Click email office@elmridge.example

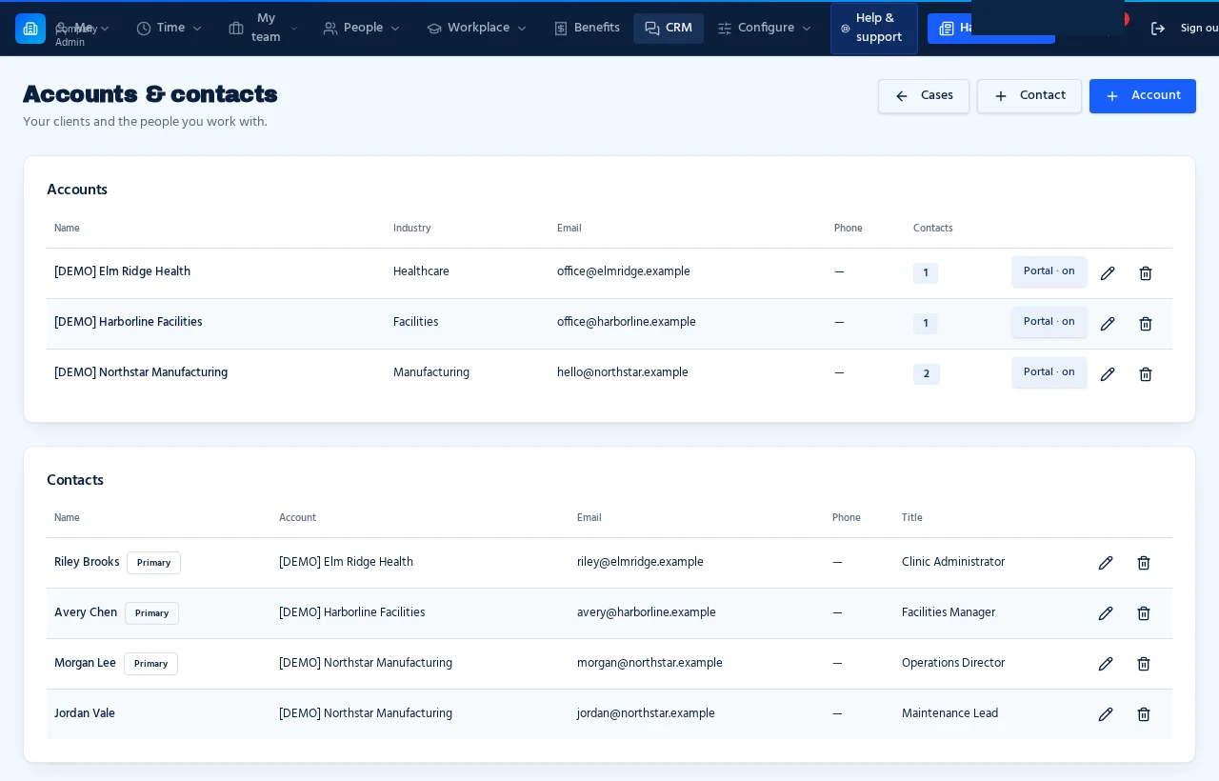624,272
